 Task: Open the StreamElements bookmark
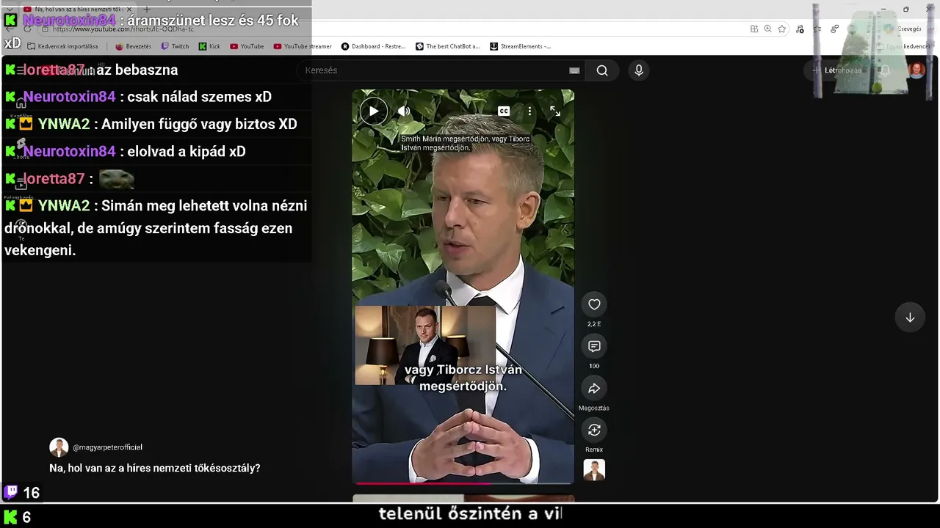(x=520, y=46)
